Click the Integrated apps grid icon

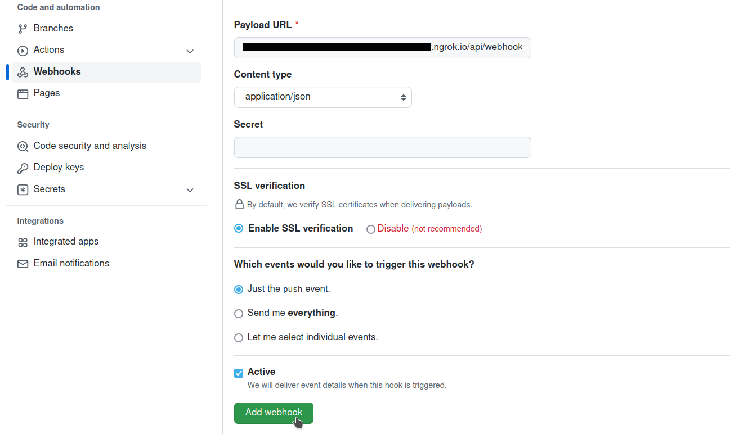click(23, 242)
